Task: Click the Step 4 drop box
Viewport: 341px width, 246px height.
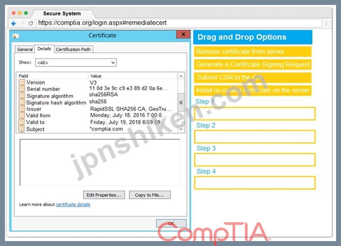Action: coord(255,183)
